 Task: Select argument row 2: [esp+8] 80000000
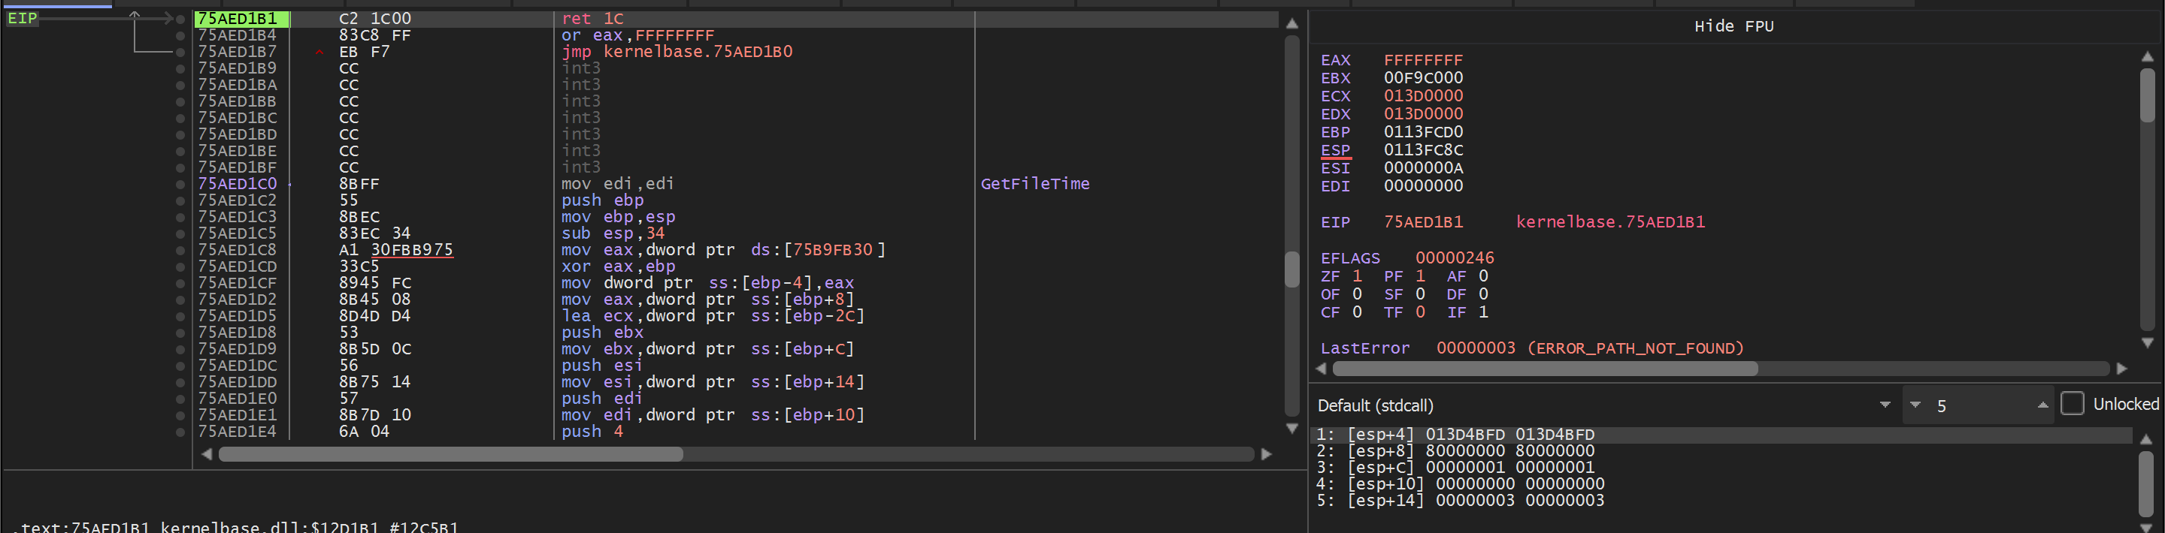tap(1721, 450)
